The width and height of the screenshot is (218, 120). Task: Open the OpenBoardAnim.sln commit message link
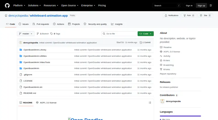click(103, 87)
